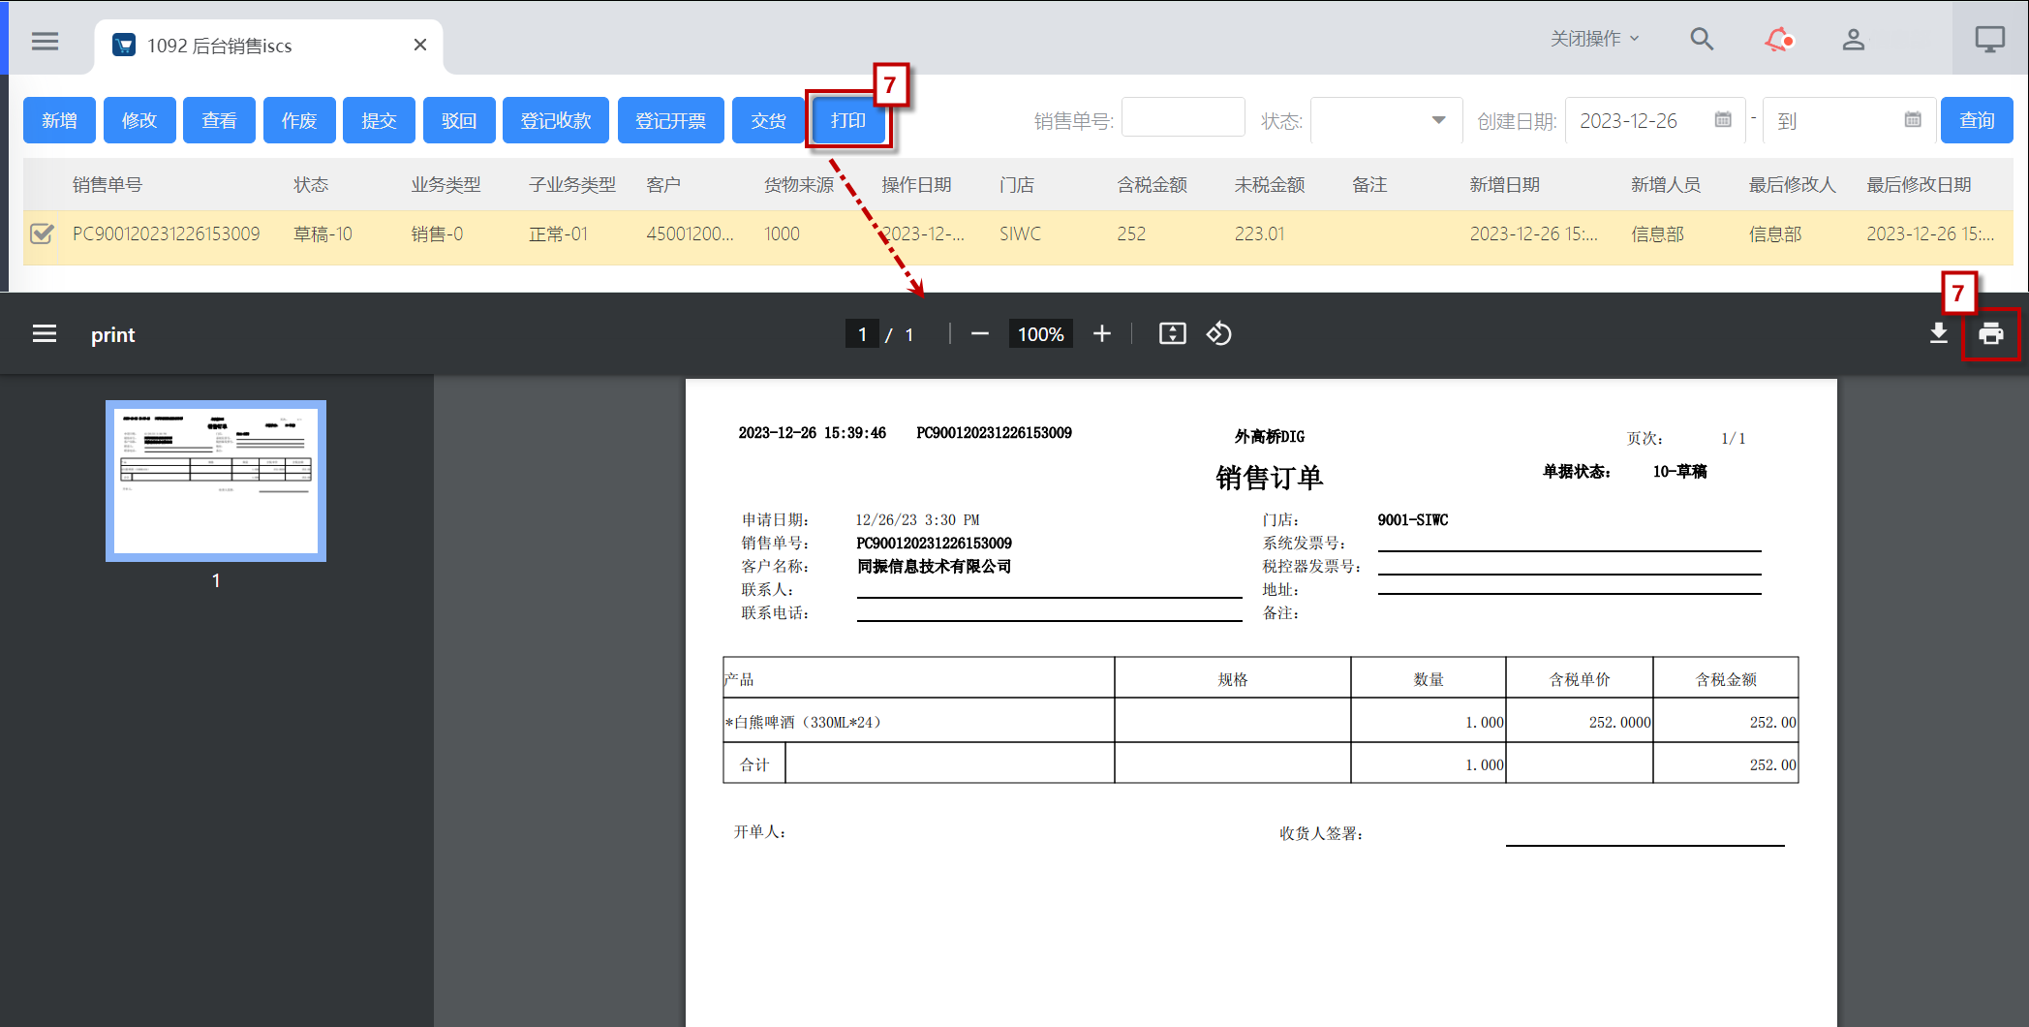Click the 新增 button
The width and height of the screenshot is (2029, 1027).
[59, 120]
